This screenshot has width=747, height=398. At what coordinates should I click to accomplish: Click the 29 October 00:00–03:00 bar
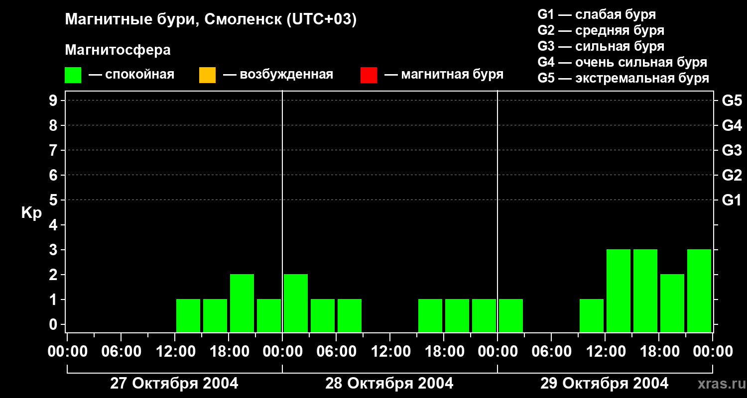[511, 316]
